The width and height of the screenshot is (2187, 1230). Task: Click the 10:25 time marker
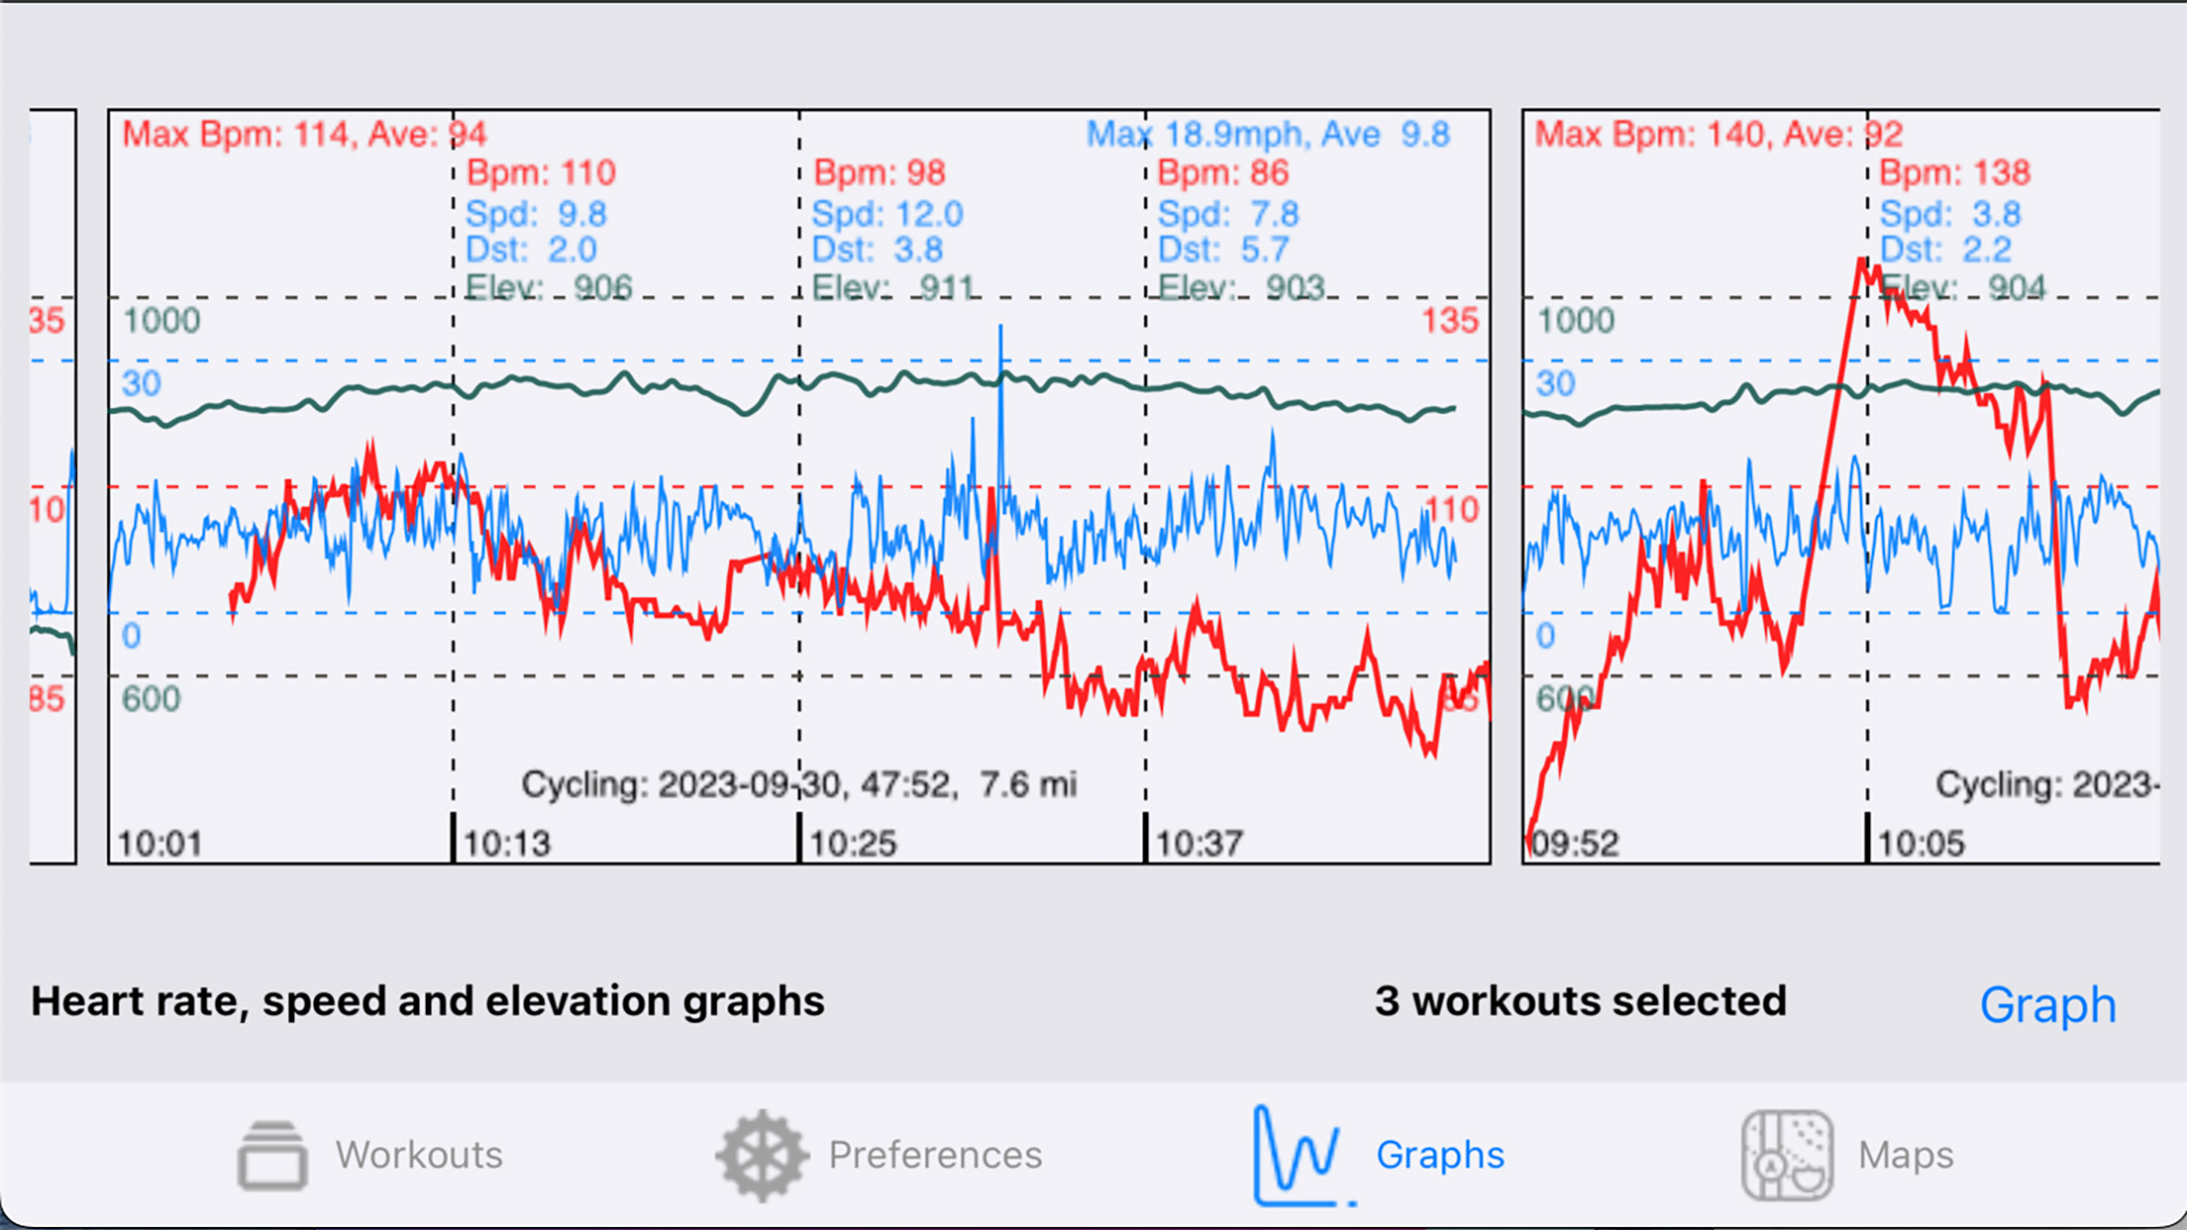853,844
